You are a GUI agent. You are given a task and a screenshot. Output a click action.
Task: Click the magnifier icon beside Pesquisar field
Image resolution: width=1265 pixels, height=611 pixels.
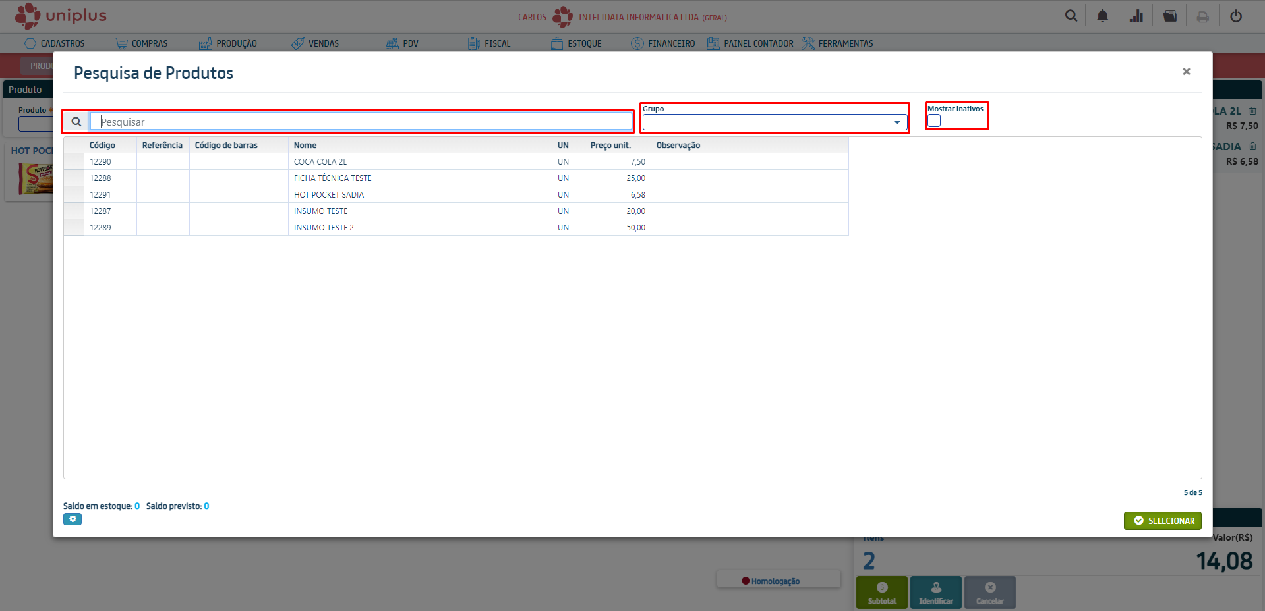click(x=76, y=122)
